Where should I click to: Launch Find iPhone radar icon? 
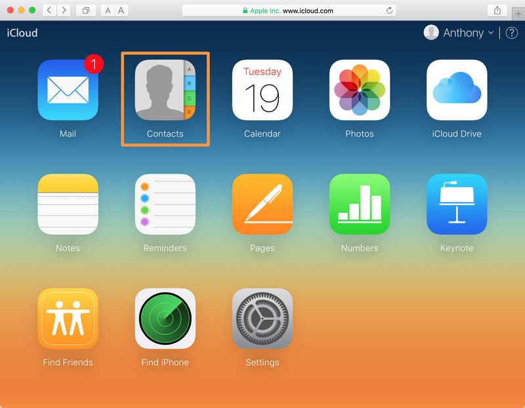(x=165, y=319)
